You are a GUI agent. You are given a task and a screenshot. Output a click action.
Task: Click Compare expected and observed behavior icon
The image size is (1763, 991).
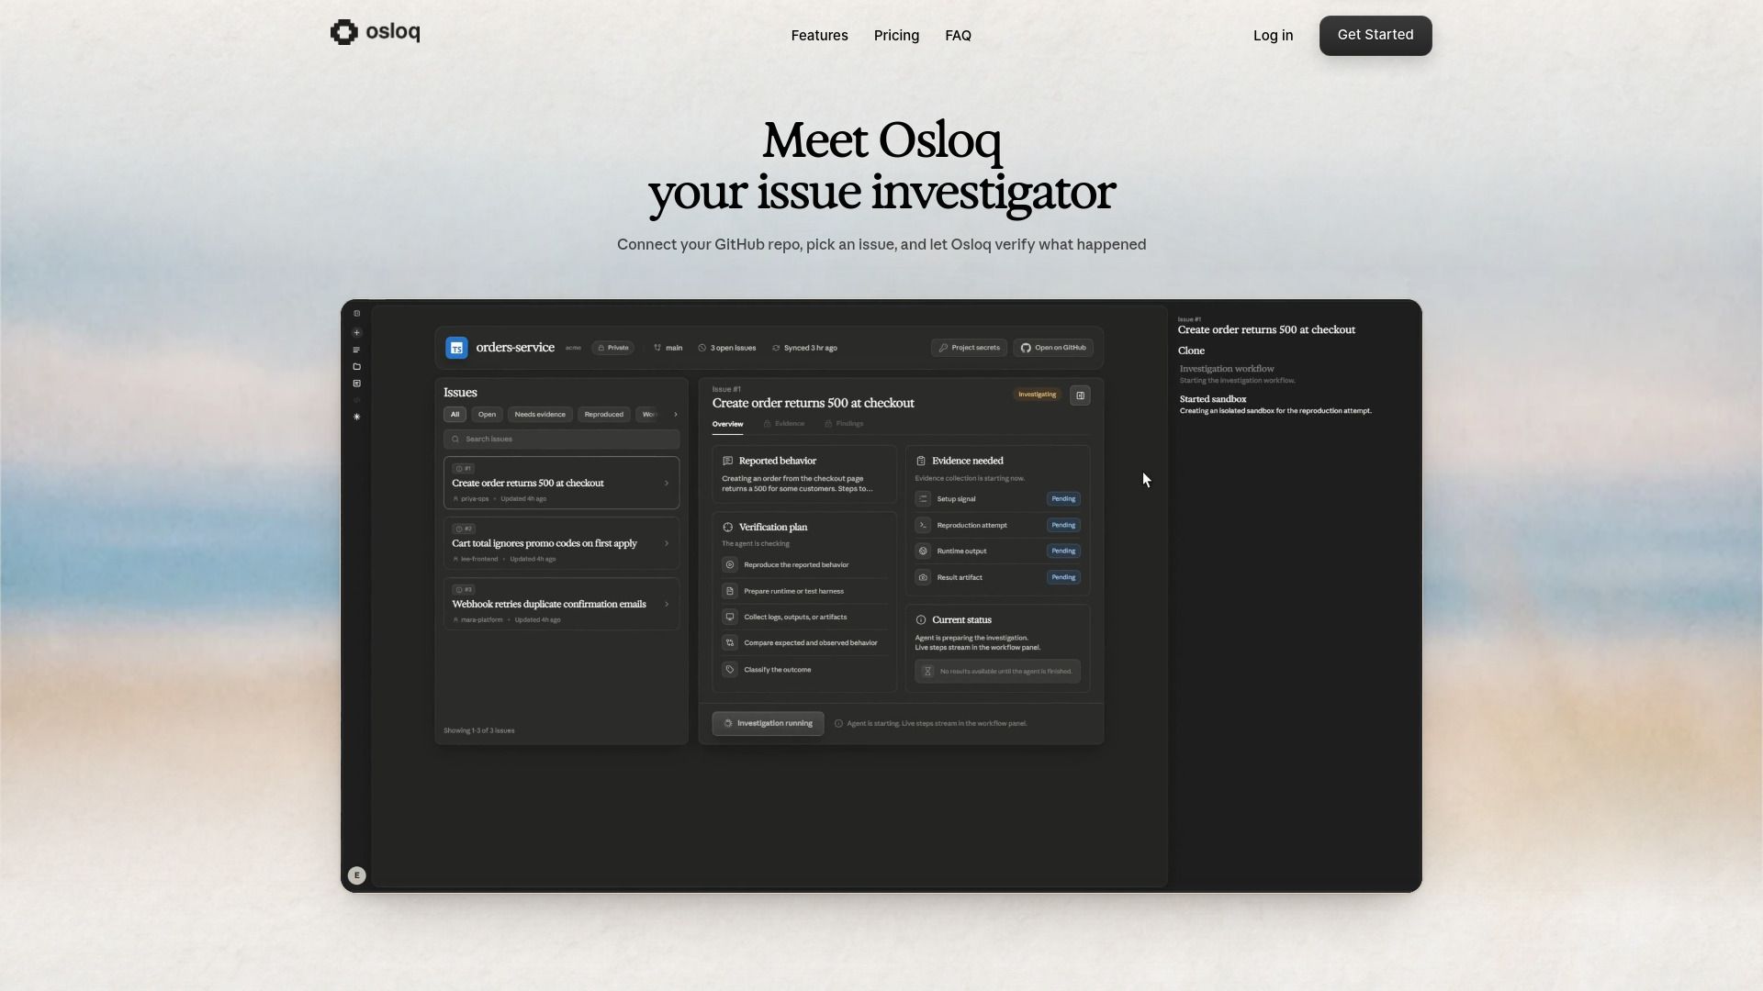(730, 643)
